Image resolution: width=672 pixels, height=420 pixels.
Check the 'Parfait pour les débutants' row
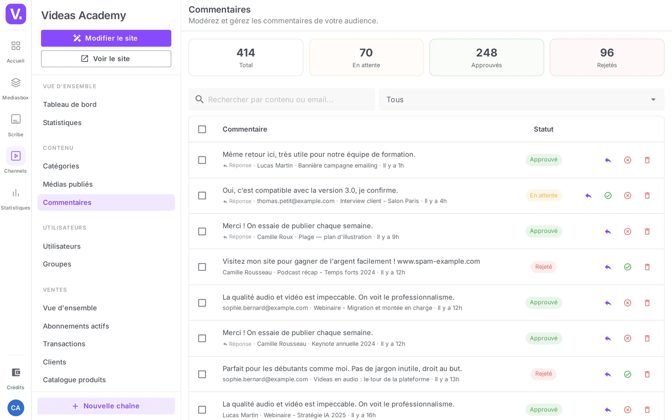tap(202, 374)
